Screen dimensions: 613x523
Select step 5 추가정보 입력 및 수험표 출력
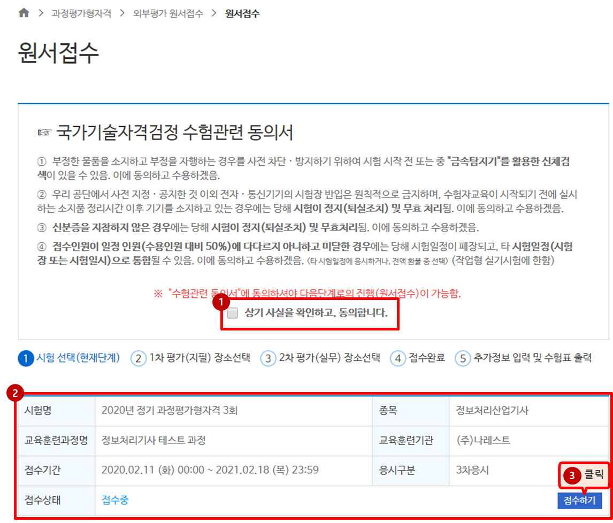click(x=523, y=358)
